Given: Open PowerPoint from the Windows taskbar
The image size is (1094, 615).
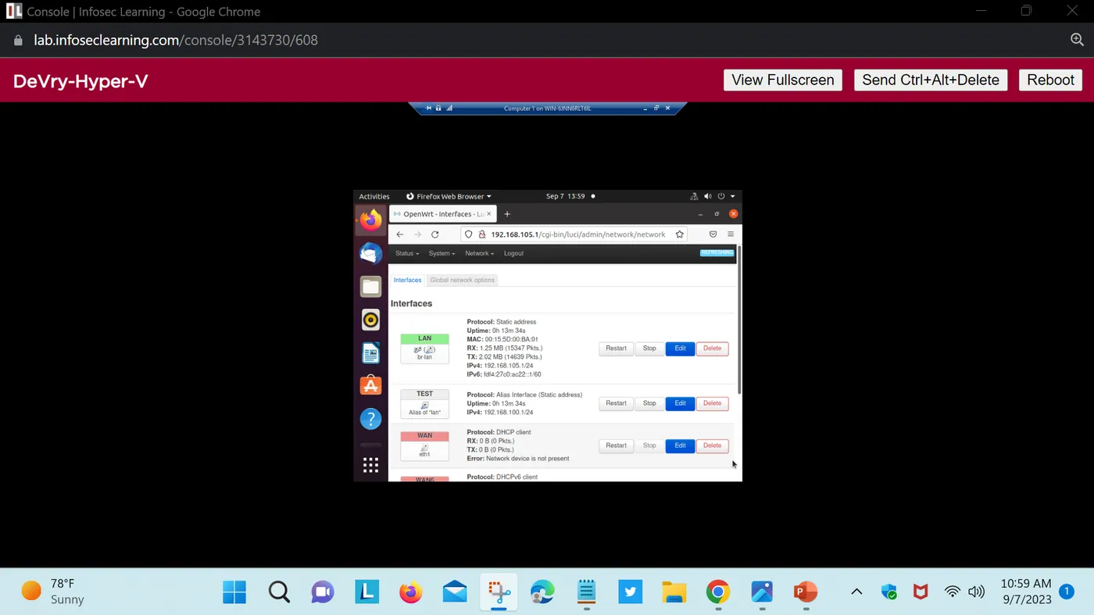Looking at the screenshot, I should point(805,592).
